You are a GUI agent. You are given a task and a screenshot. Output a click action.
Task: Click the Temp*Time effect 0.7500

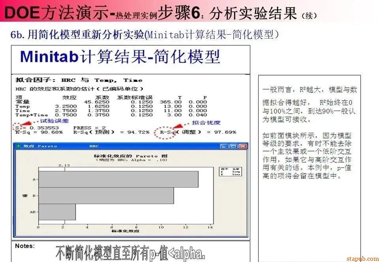(66, 115)
